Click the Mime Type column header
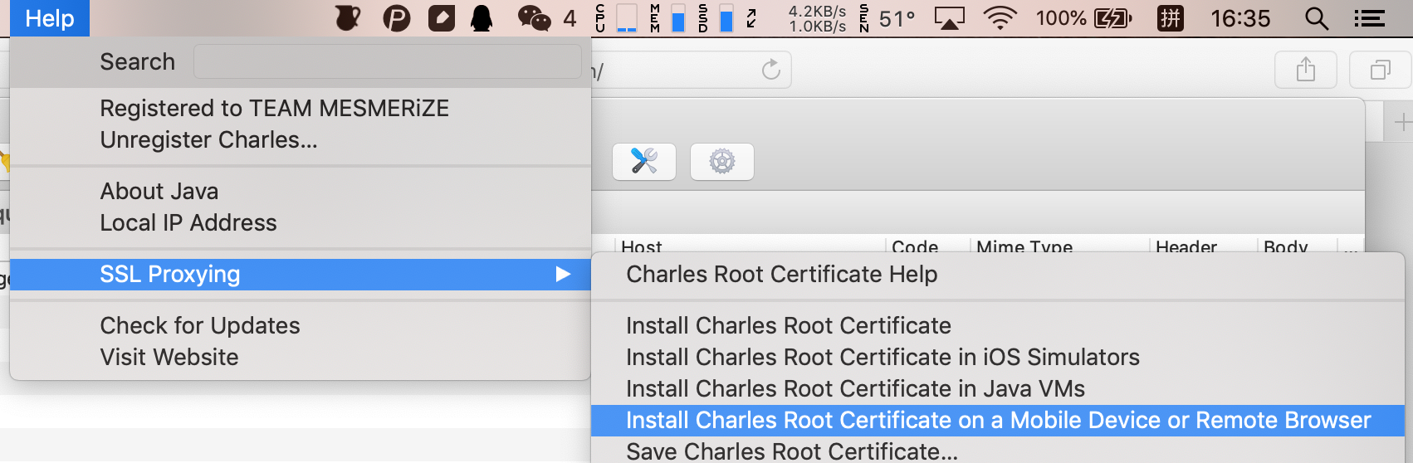This screenshot has height=463, width=1413. [1024, 246]
